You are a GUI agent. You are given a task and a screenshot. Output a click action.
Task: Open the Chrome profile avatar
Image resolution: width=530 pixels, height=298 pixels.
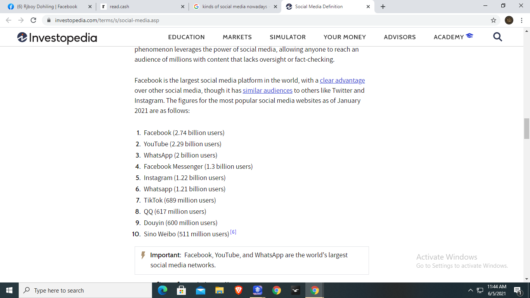tap(509, 20)
